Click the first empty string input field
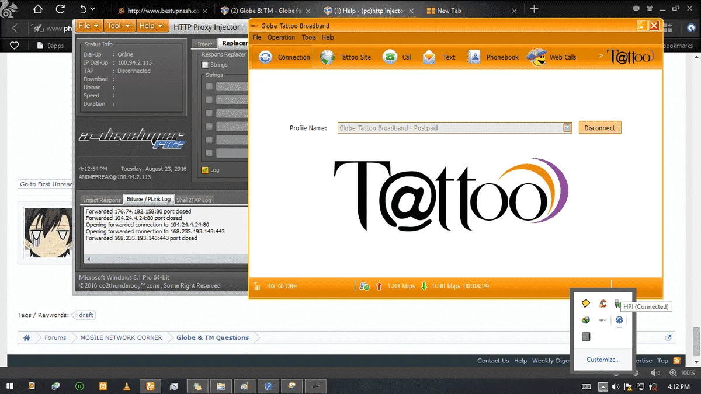Image resolution: width=701 pixels, height=394 pixels. tap(232, 86)
